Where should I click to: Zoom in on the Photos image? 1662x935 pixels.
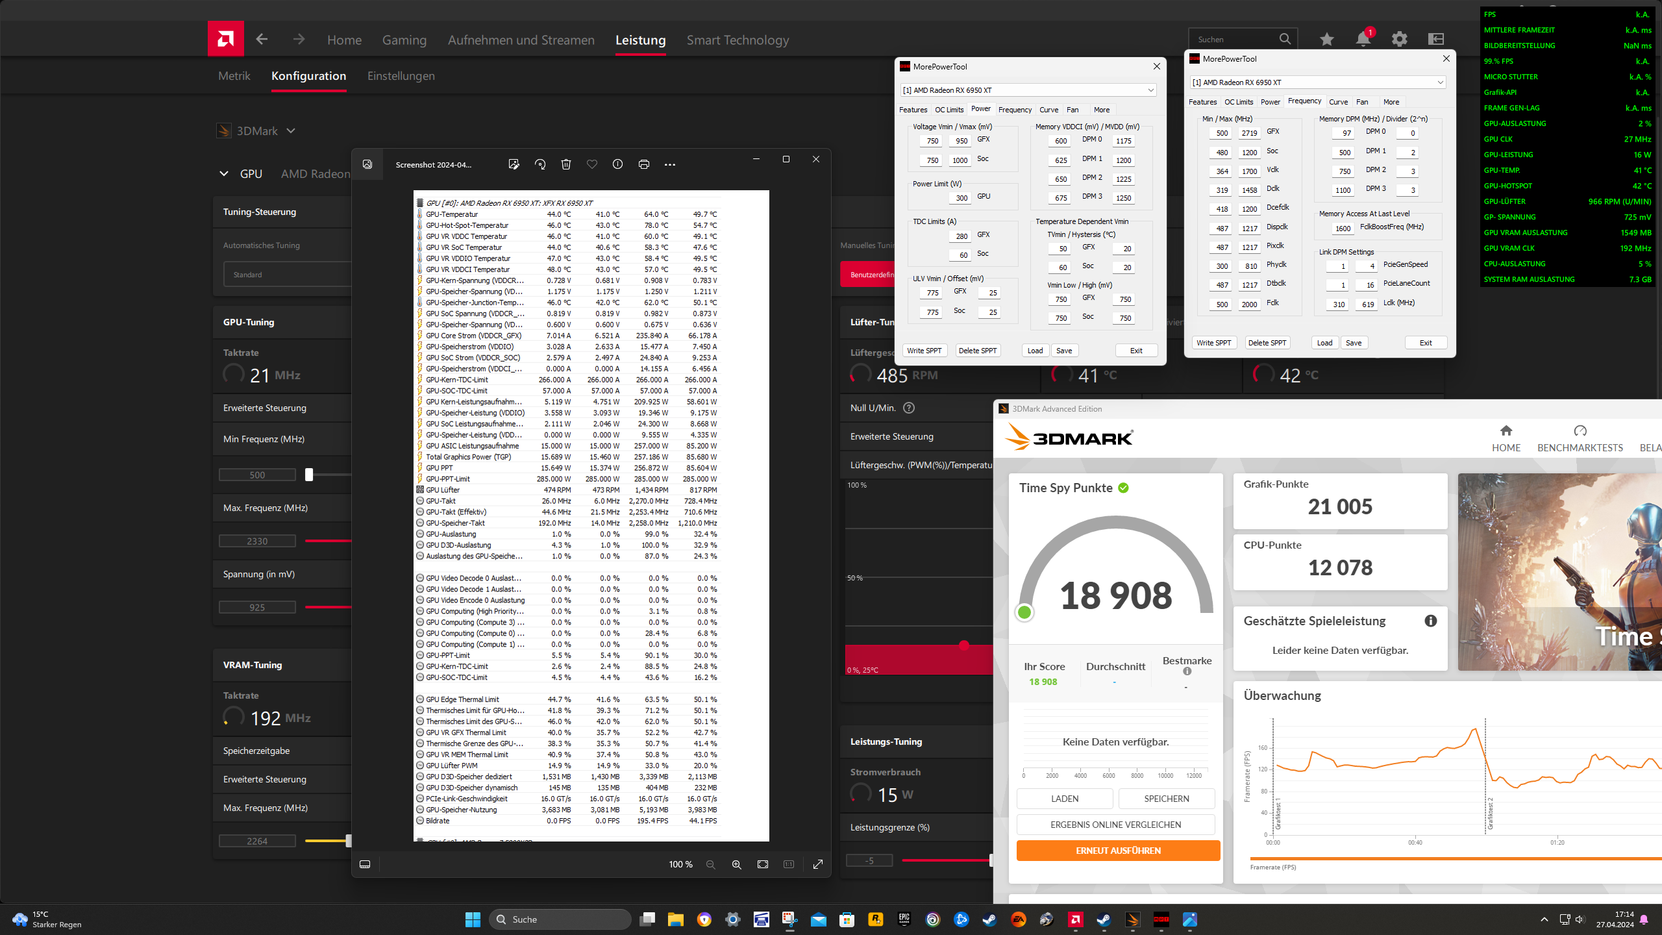click(x=736, y=864)
